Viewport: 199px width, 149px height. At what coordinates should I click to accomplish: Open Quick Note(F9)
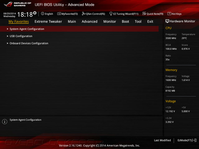153,14
